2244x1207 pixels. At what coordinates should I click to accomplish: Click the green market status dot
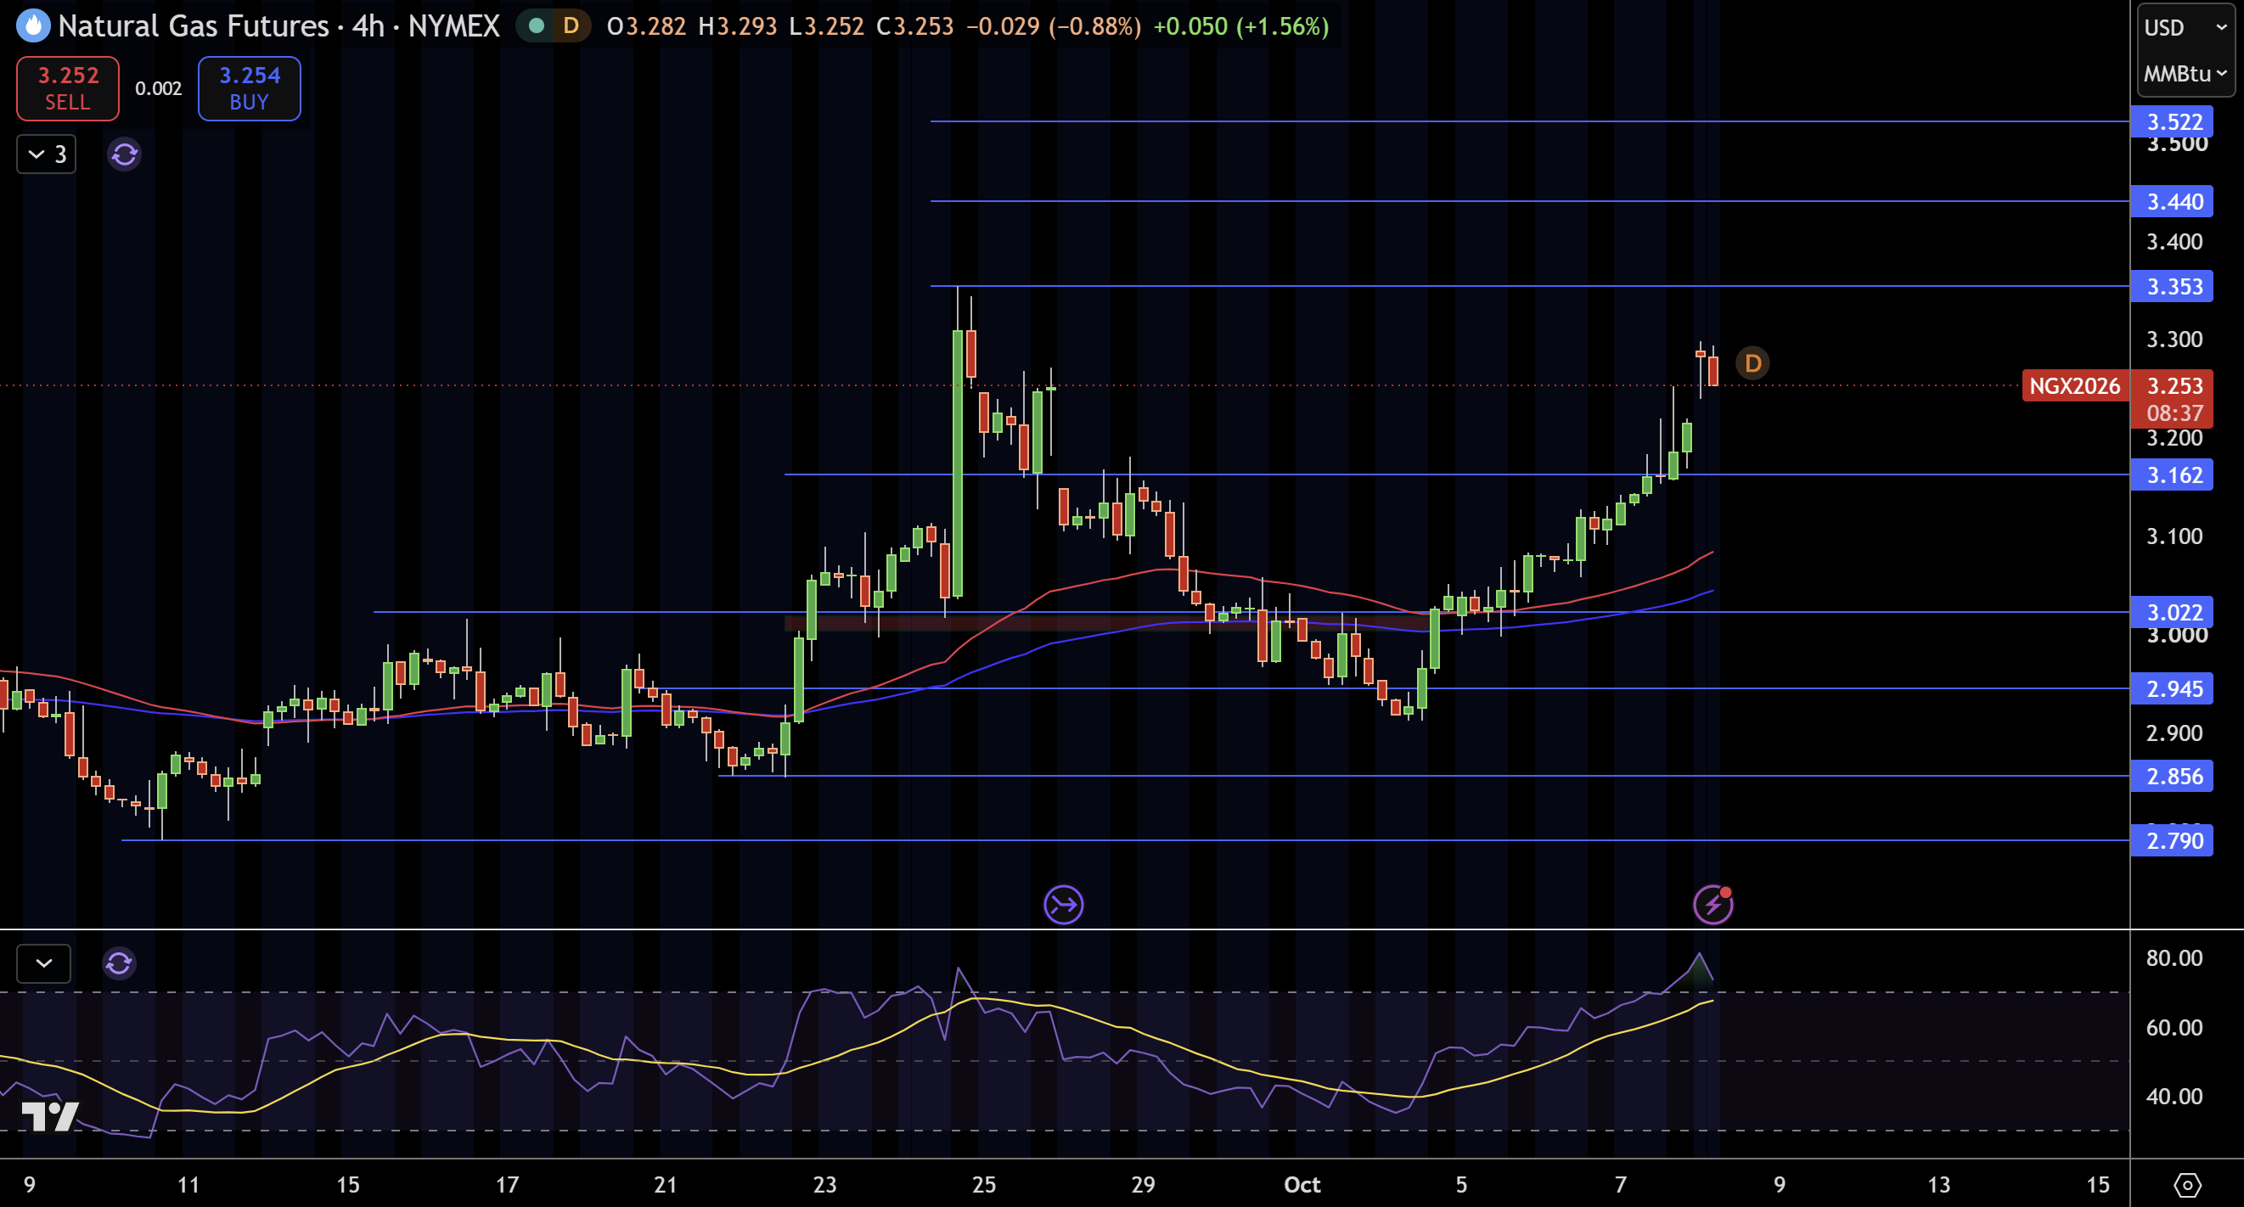pos(537,26)
